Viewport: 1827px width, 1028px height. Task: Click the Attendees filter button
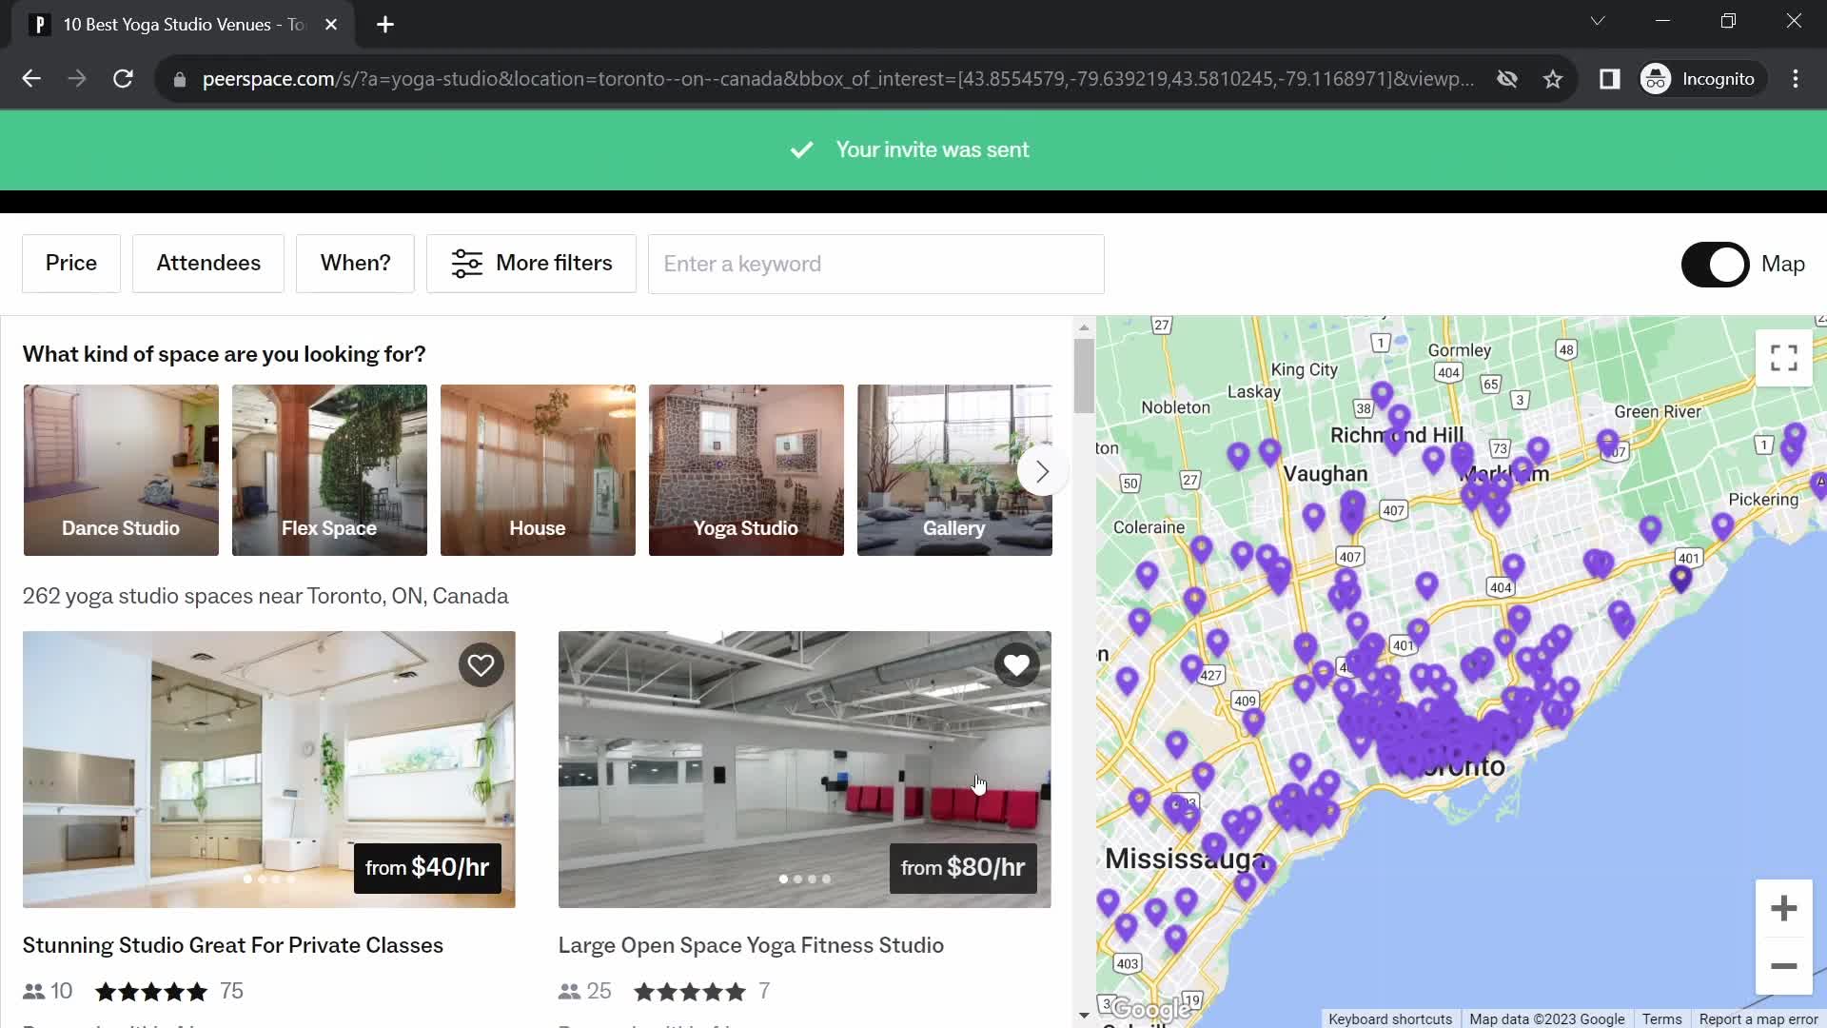pyautogui.click(x=208, y=263)
